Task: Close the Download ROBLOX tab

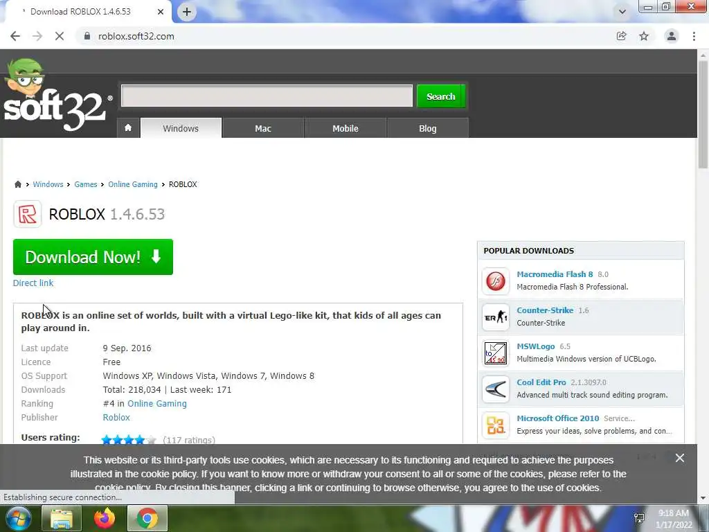Action: click(x=161, y=12)
